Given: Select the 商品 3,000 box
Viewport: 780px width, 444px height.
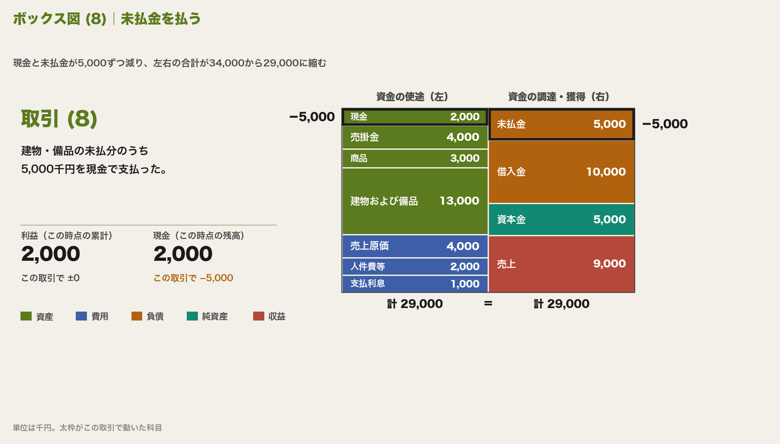Looking at the screenshot, I should click(415, 158).
